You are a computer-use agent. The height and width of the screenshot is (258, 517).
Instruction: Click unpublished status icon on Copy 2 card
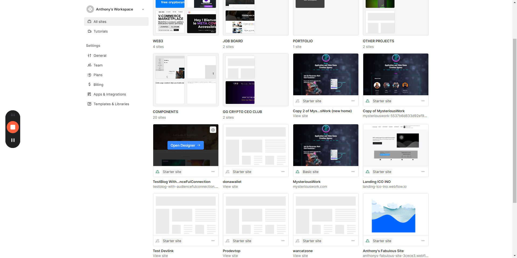pyautogui.click(x=298, y=101)
